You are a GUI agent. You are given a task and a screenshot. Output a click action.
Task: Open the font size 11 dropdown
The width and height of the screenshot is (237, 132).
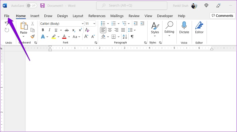[94, 24]
